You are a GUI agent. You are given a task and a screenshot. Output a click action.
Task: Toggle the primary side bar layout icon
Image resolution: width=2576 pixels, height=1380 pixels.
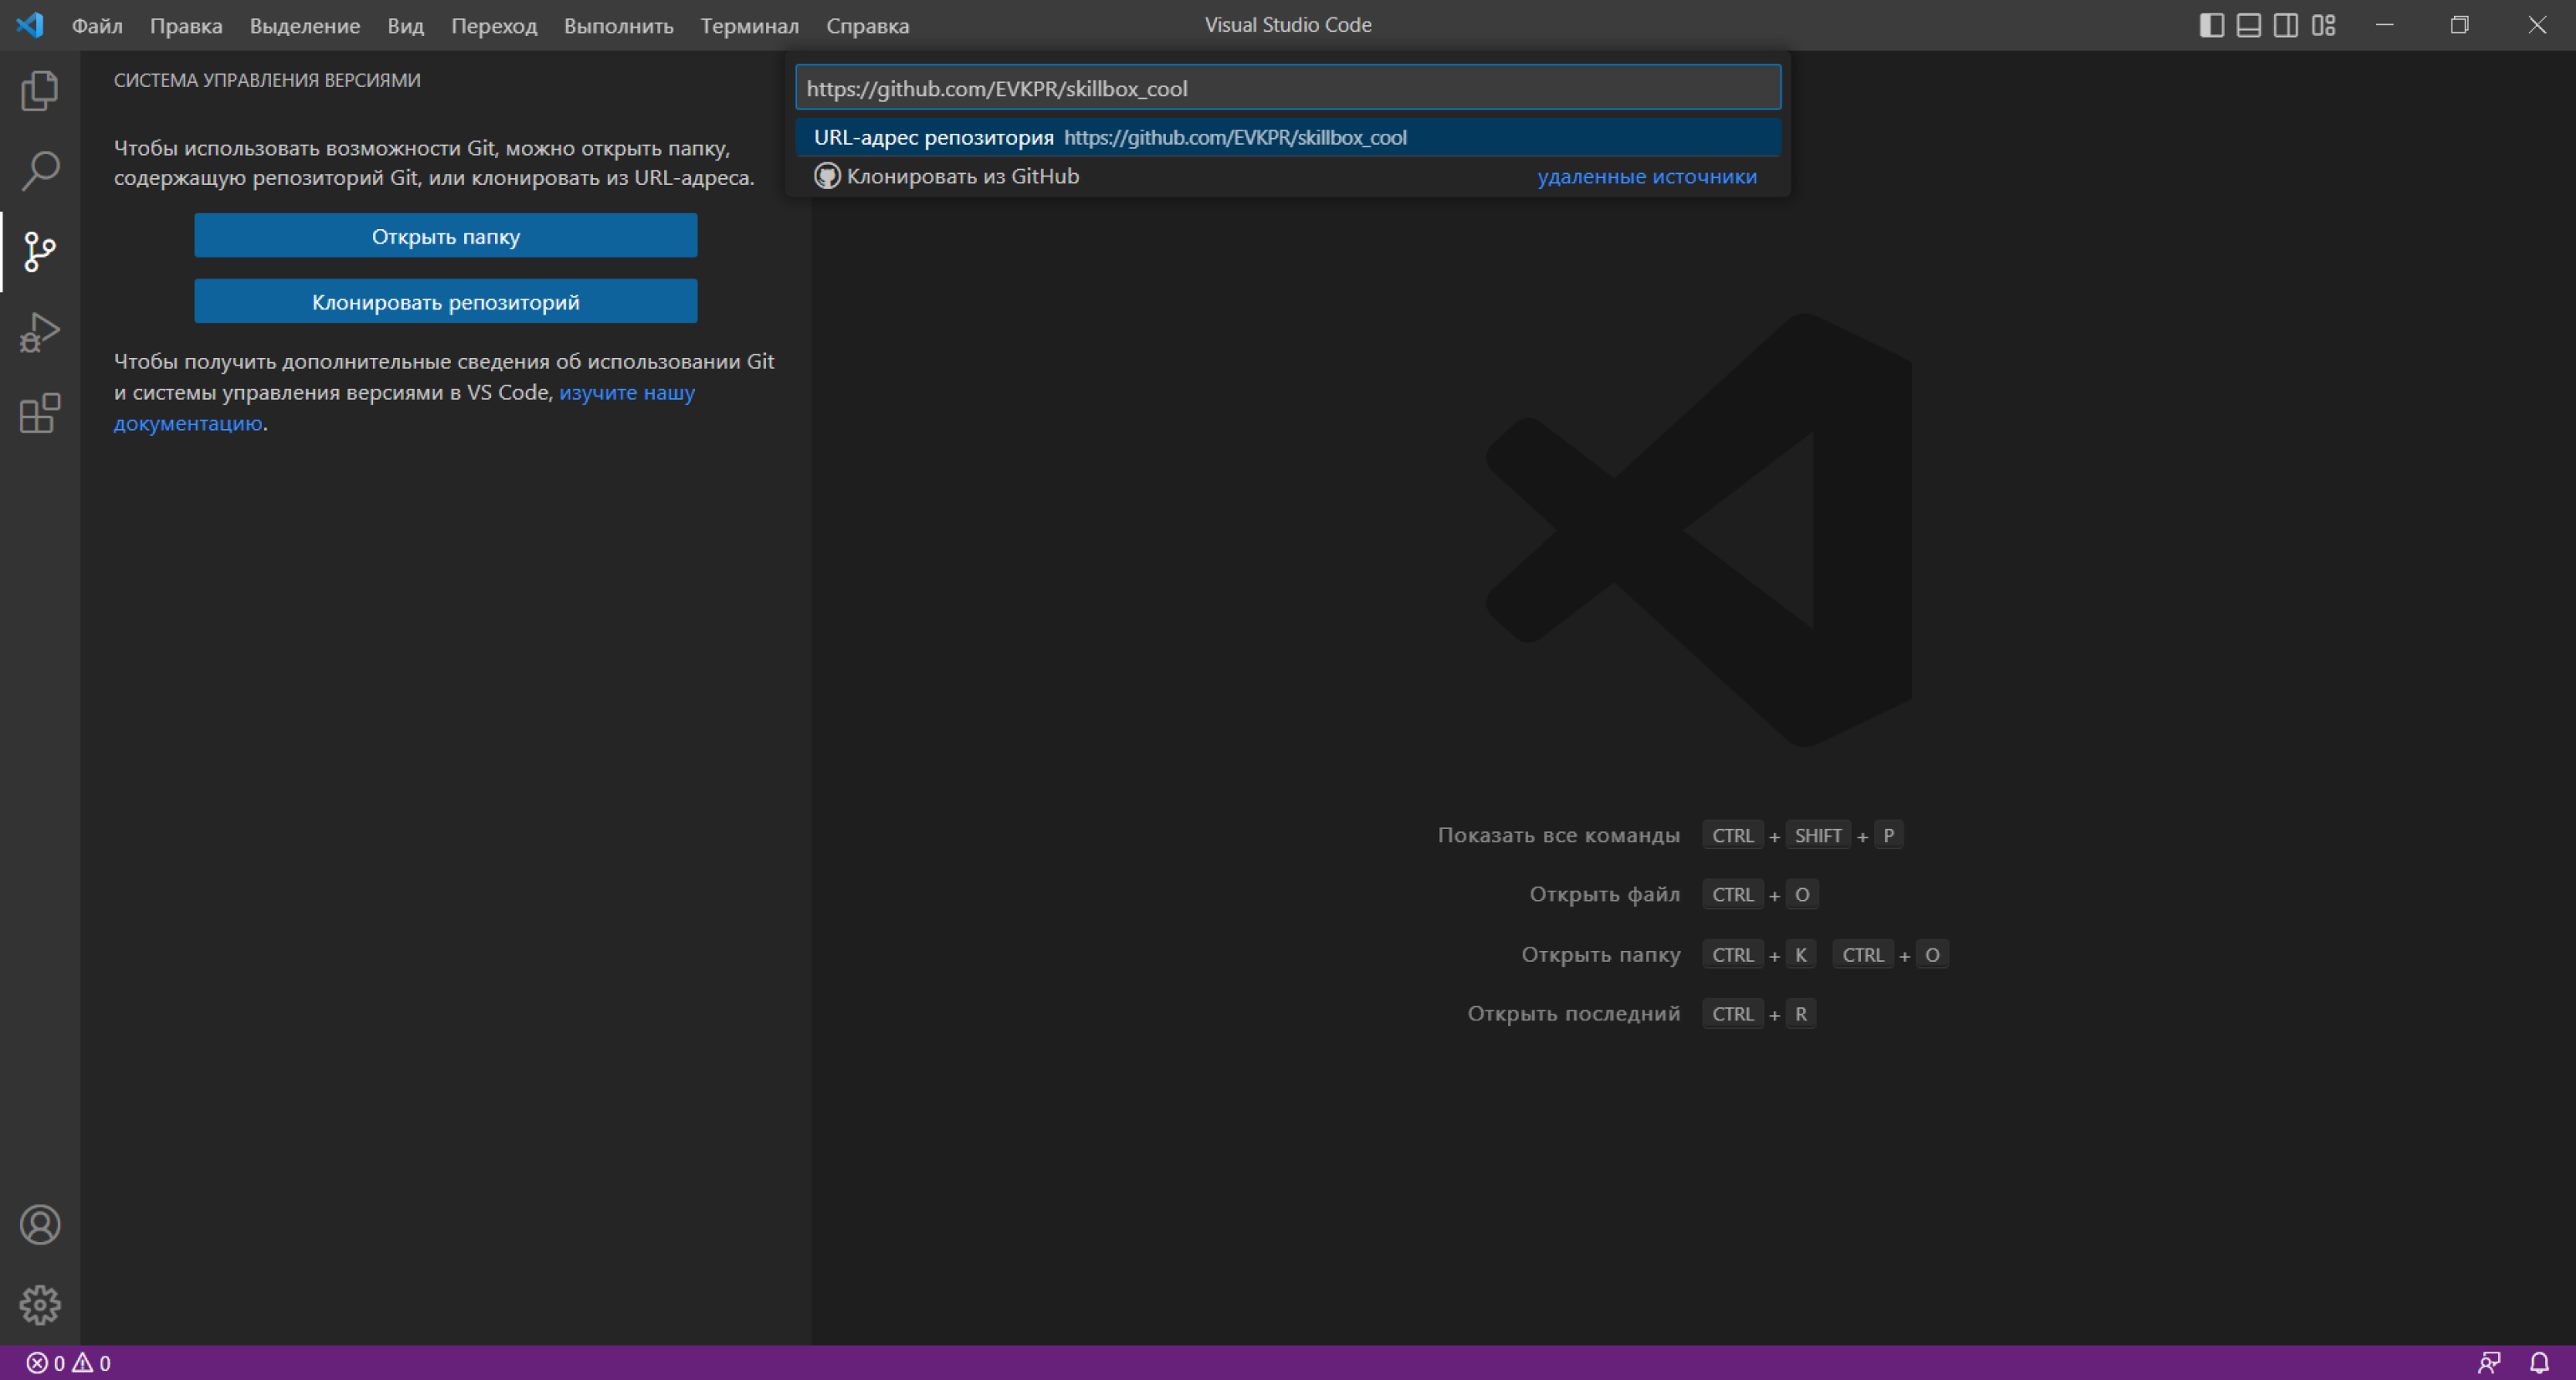(2212, 25)
